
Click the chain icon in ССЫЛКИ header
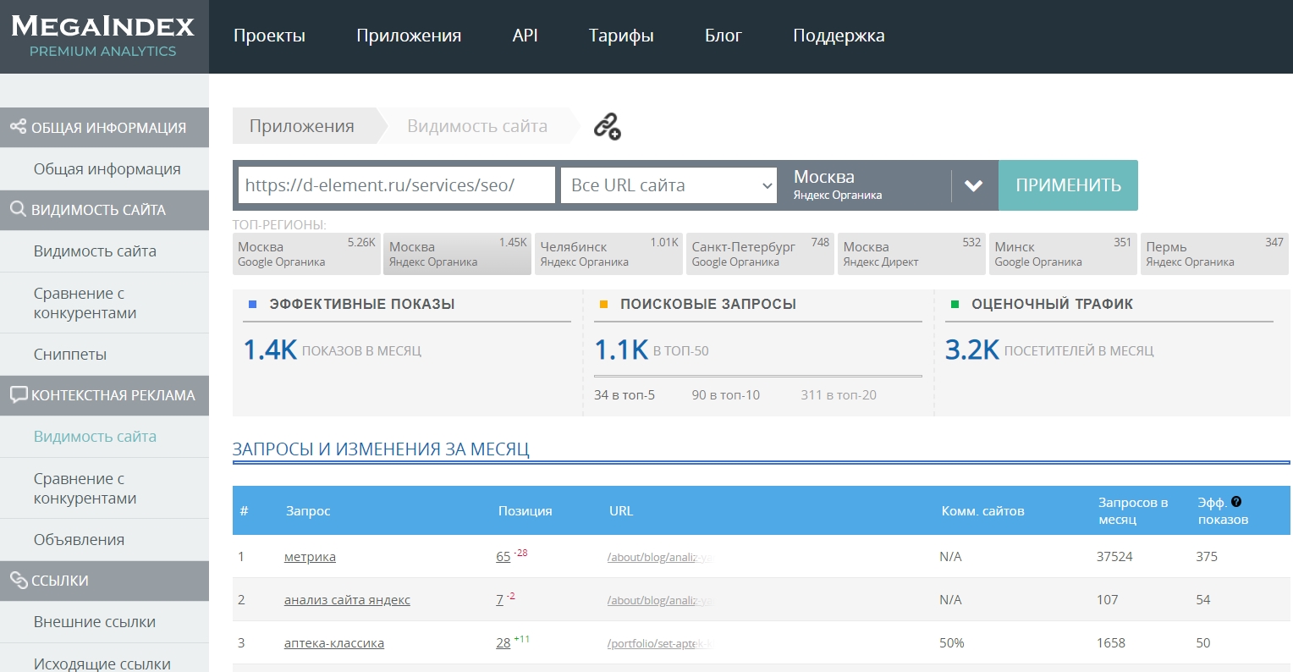[19, 580]
